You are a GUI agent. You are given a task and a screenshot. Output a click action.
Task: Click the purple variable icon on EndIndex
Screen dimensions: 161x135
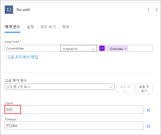pyautogui.click(x=102, y=48)
